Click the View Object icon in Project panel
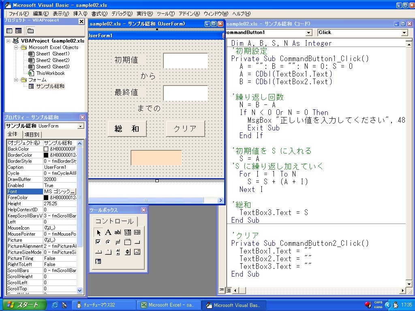 (x=18, y=31)
